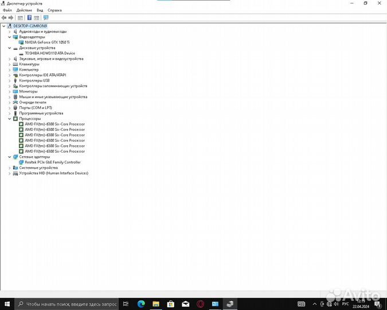The height and width of the screenshot is (310, 387).
Task: Click the Видеоадаптеры display adapter icon
Action: pos(15,37)
